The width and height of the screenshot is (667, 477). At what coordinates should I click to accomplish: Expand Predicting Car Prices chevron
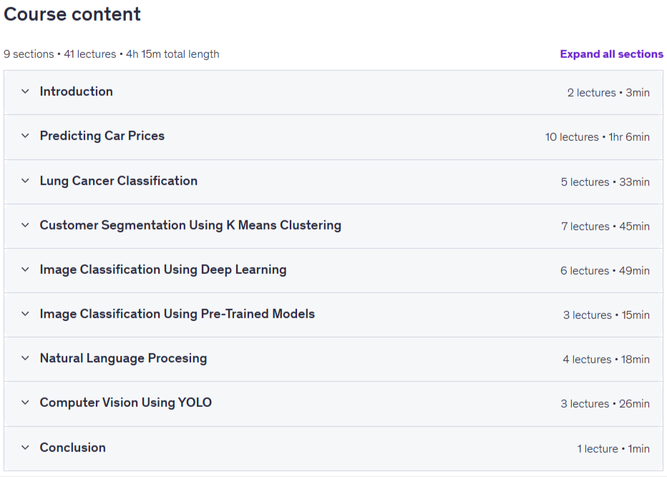(x=25, y=136)
